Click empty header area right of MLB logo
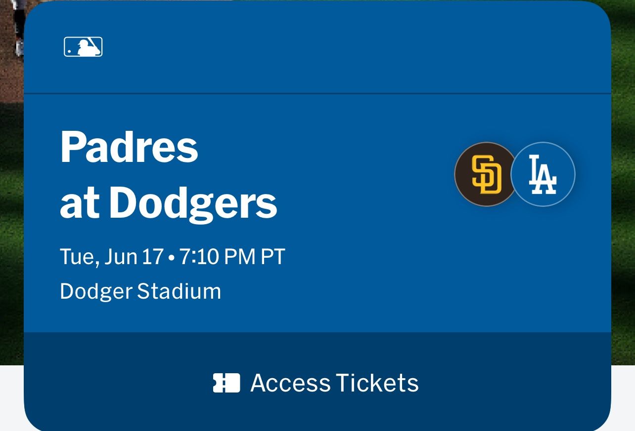Screen dimensions: 635x431 pyautogui.click(x=346, y=47)
